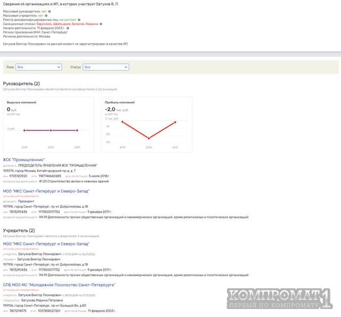The height and width of the screenshot is (317, 341).
Task: Click sanctions list text Евросоюз, Швейцария, Бельгия, Украина
Action: 67,24
